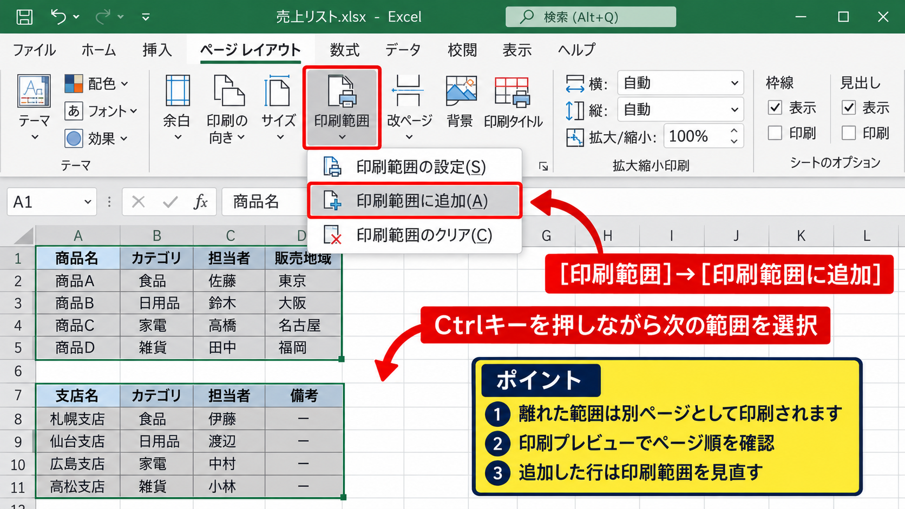Click the 検索 (Alt+Q) search box

click(x=591, y=17)
